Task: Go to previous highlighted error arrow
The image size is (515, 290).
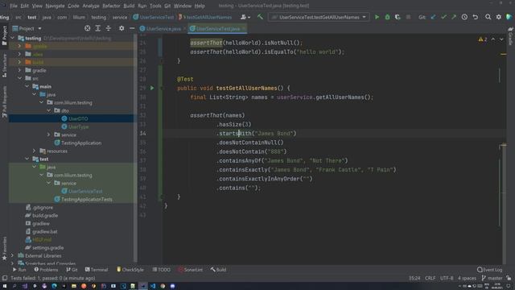Action: click(x=493, y=39)
